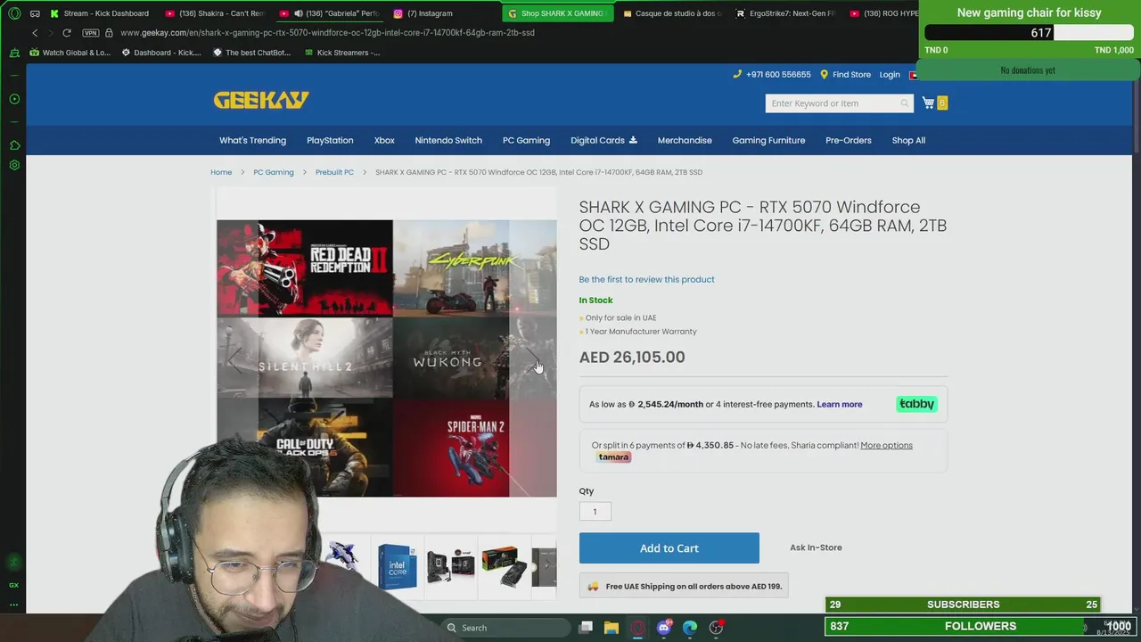Open Xbox menu
1141x642 pixels.
(x=384, y=140)
